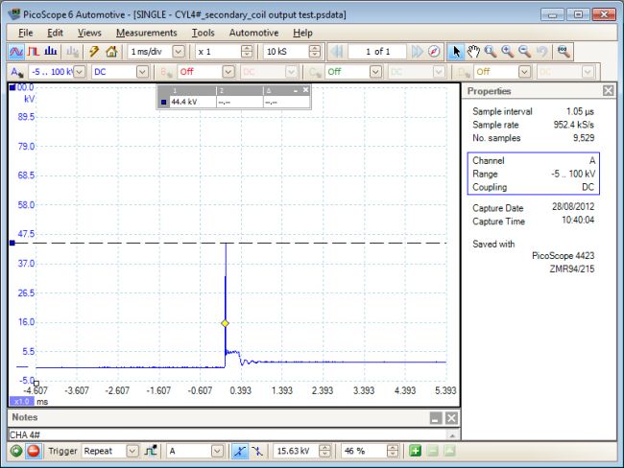Select the arrow pointer tool
Screen dimensions: 624x468
coord(456,52)
